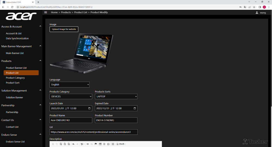272x147 pixels.
Task: Open the Products Sorts dropdown
Action: (116, 96)
